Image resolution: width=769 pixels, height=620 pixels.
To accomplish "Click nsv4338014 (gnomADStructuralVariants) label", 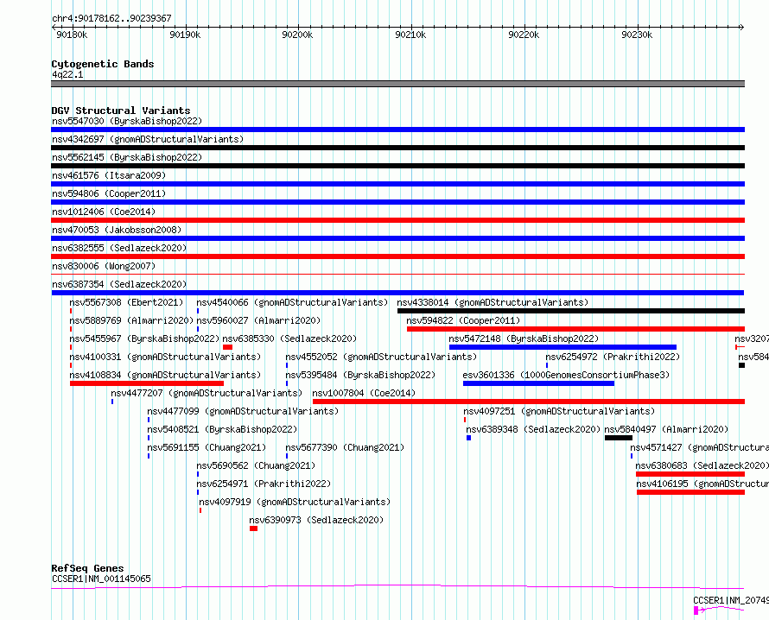I will point(493,302).
